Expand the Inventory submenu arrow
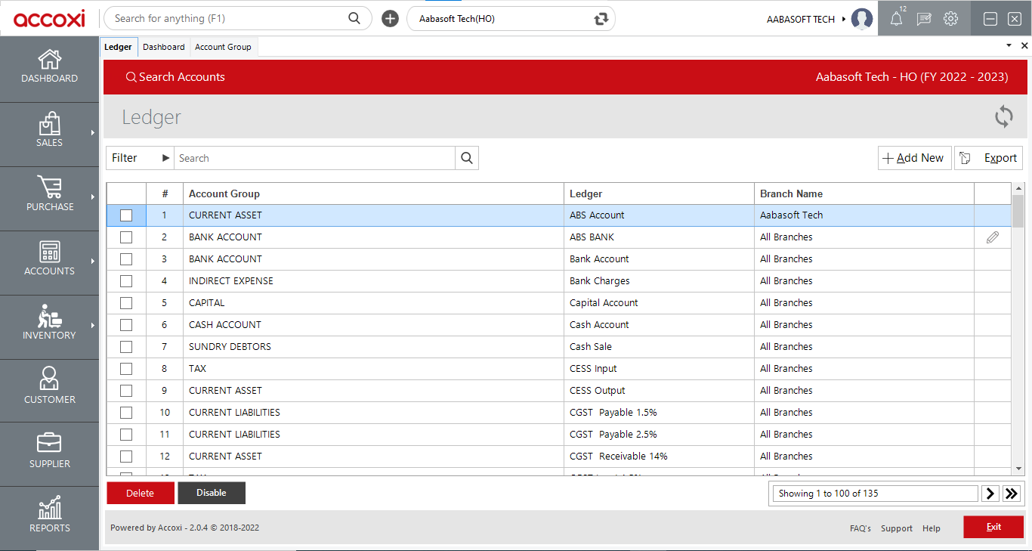The height and width of the screenshot is (551, 1032). (93, 325)
